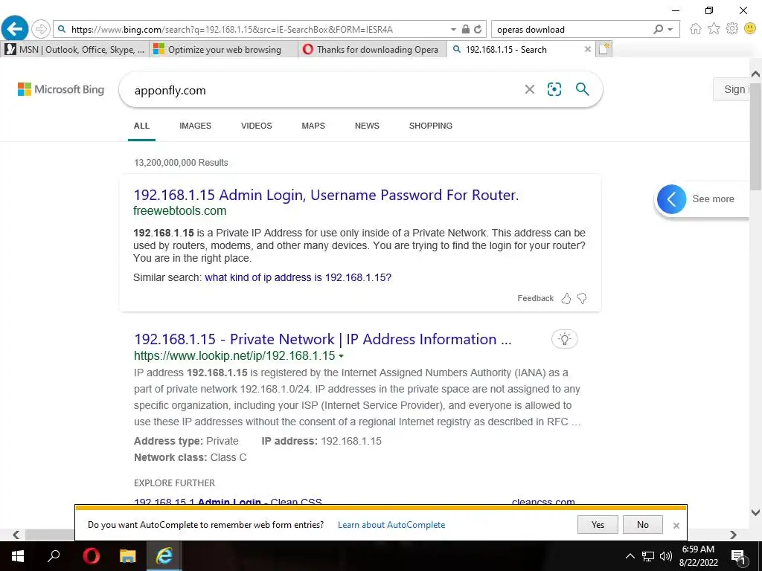Open 192.168.1.15 Private Network result link

click(323, 339)
